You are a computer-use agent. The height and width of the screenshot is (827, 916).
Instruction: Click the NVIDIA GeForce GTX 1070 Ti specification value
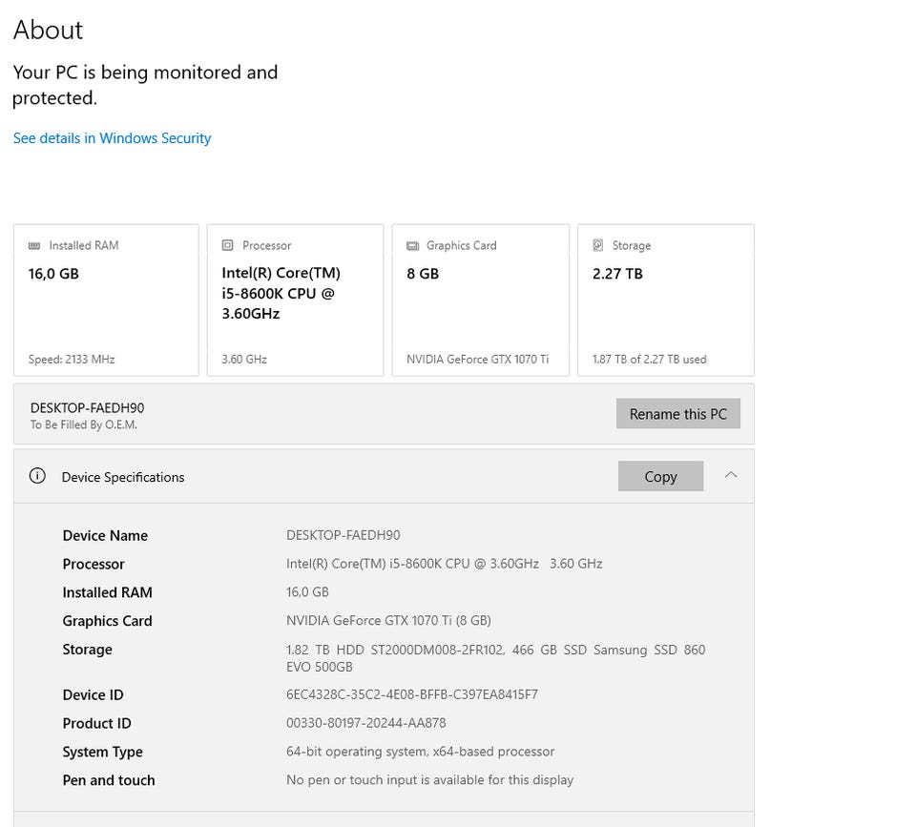tap(388, 620)
